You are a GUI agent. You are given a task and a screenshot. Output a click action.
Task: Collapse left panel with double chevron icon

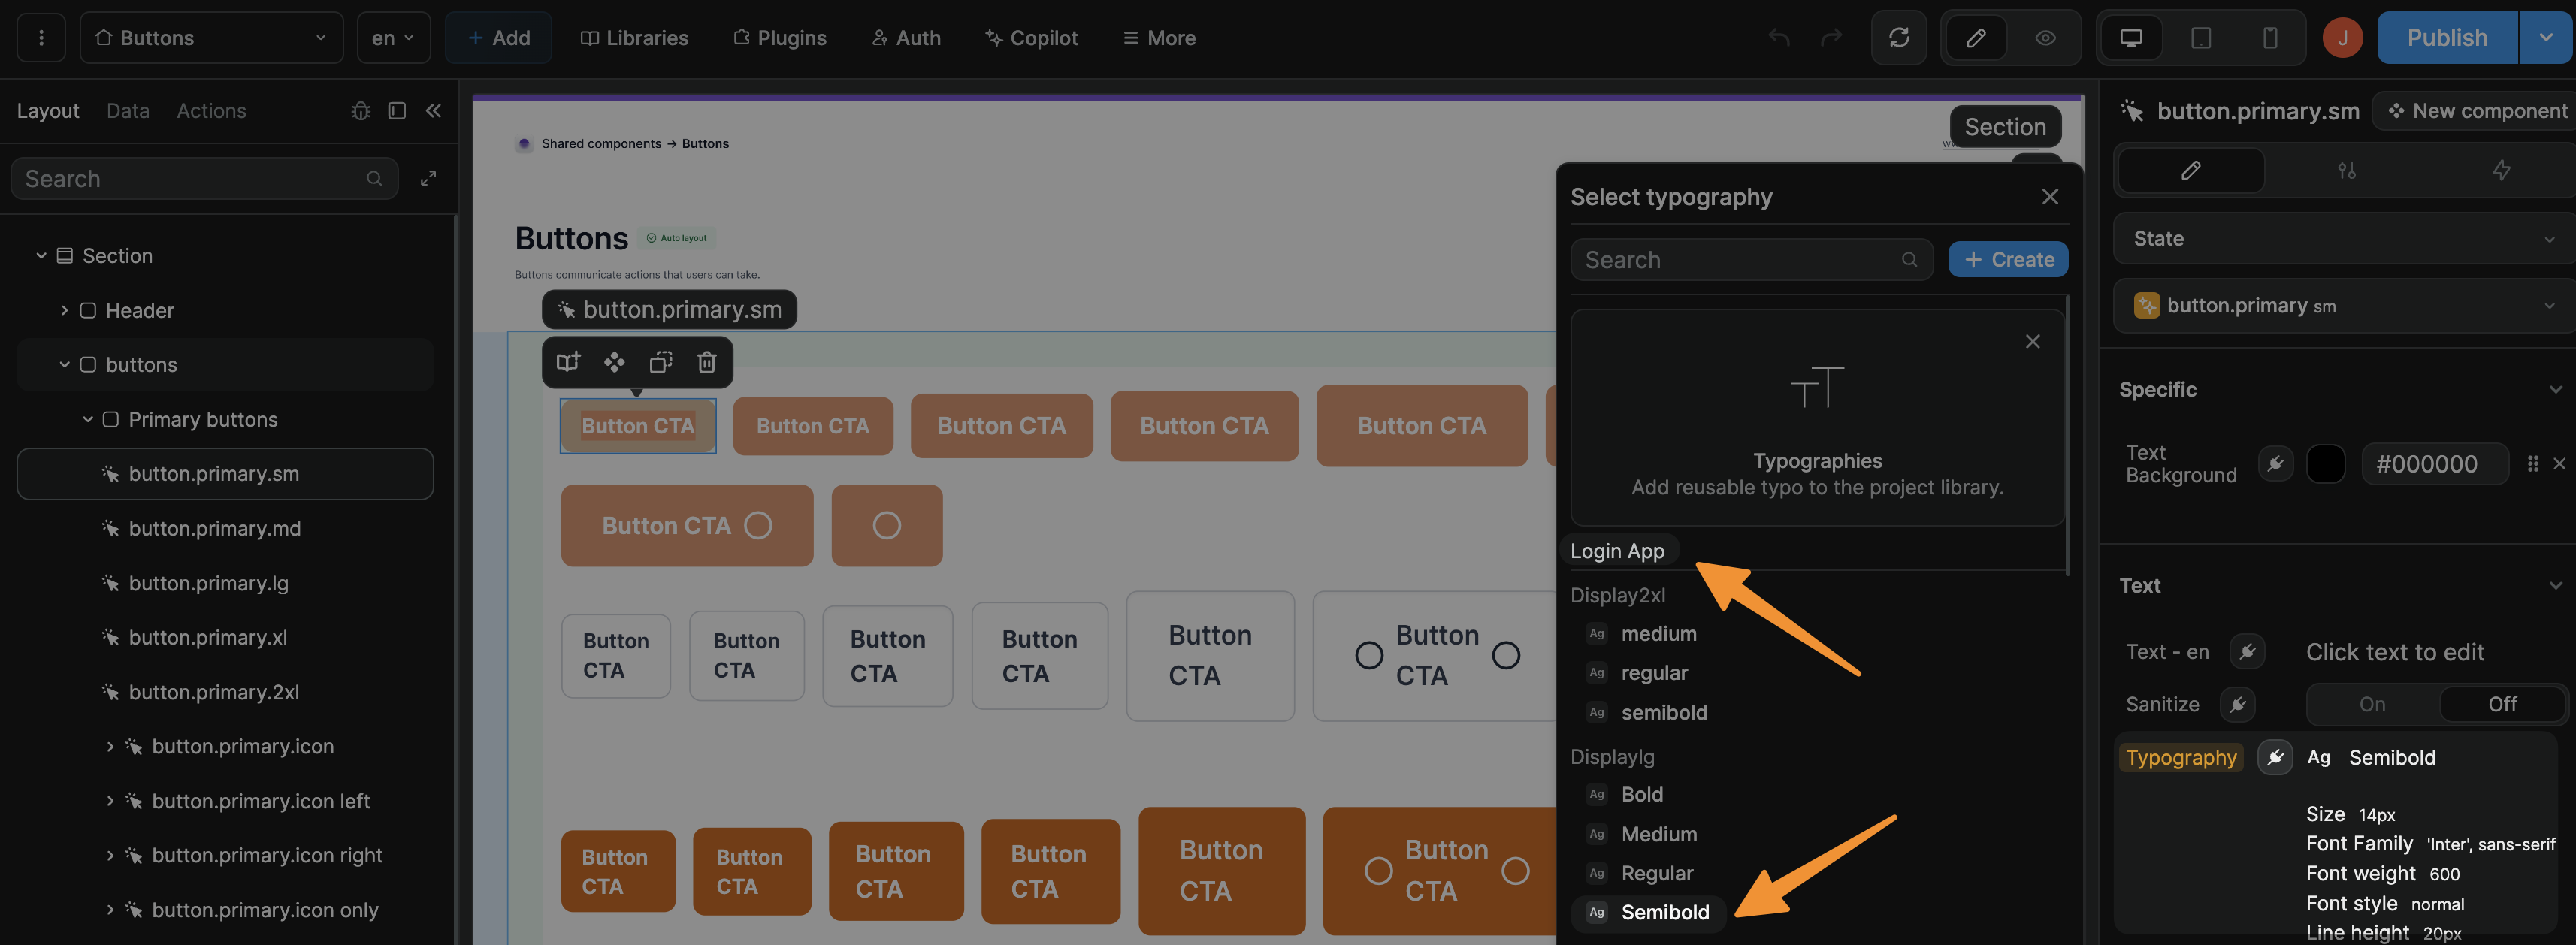click(x=433, y=111)
